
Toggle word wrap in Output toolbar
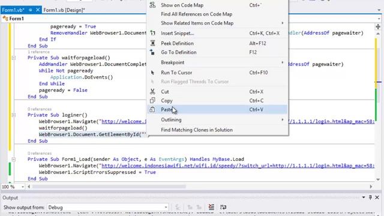point(223,207)
